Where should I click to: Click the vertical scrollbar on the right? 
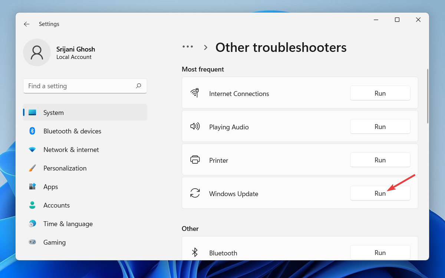click(x=428, y=96)
